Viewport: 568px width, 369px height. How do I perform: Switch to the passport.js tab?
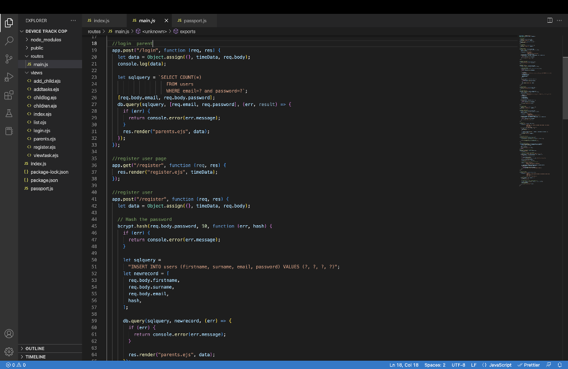point(191,21)
